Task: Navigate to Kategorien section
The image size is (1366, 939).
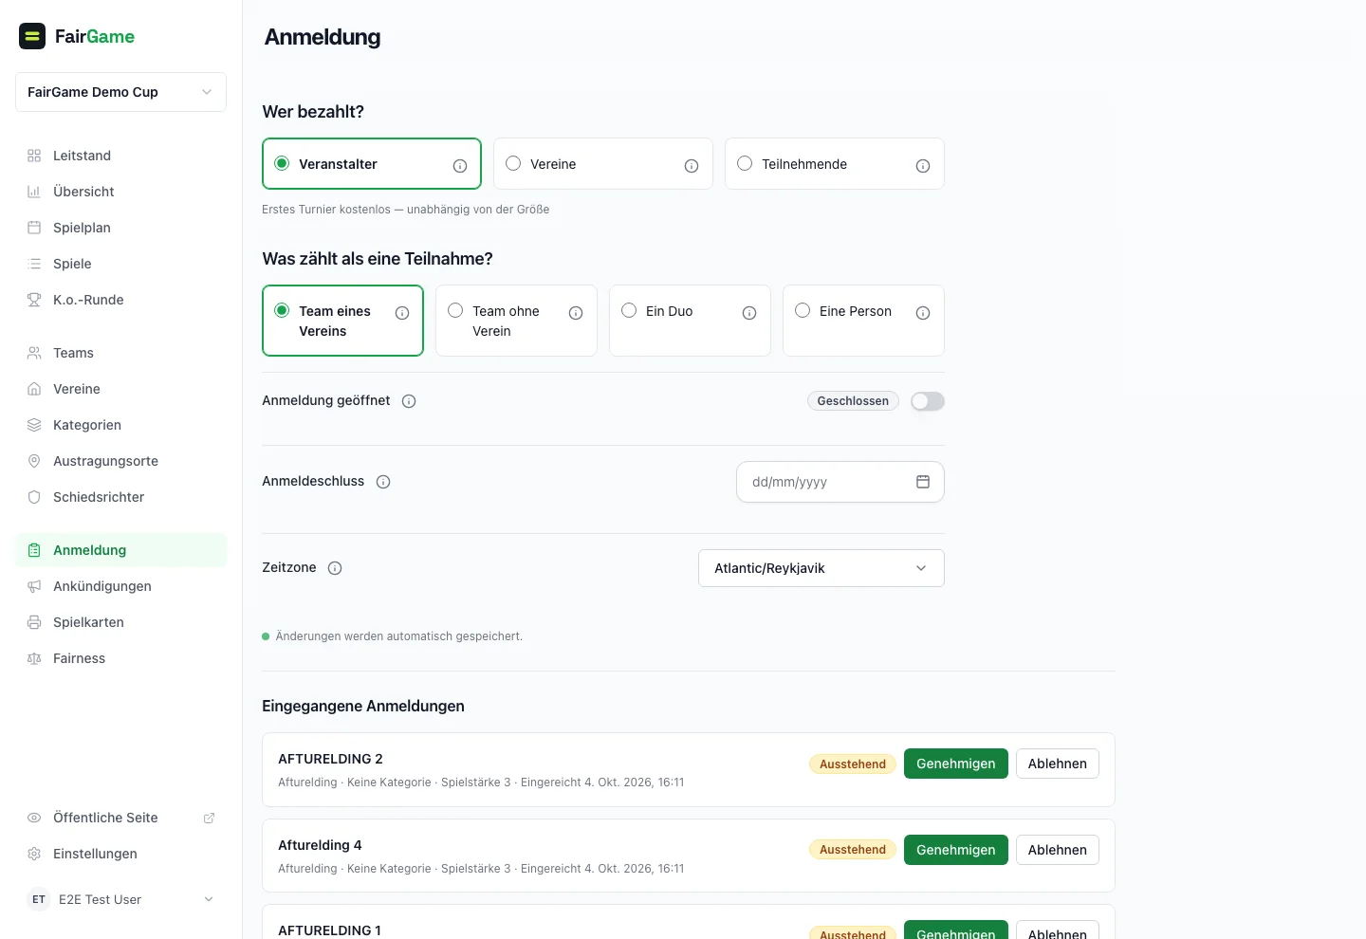Action: (120, 425)
